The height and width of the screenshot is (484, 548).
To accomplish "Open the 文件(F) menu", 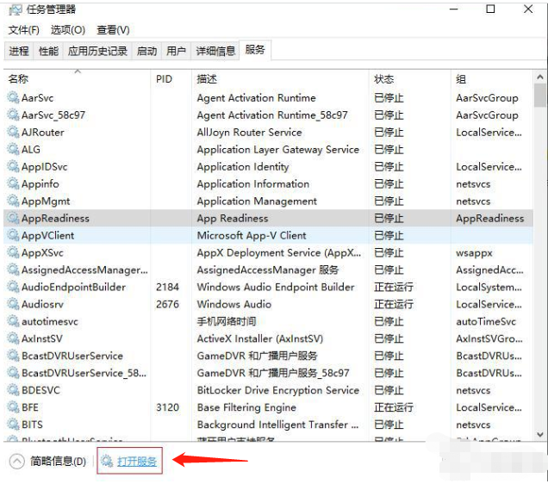I will pos(24,30).
